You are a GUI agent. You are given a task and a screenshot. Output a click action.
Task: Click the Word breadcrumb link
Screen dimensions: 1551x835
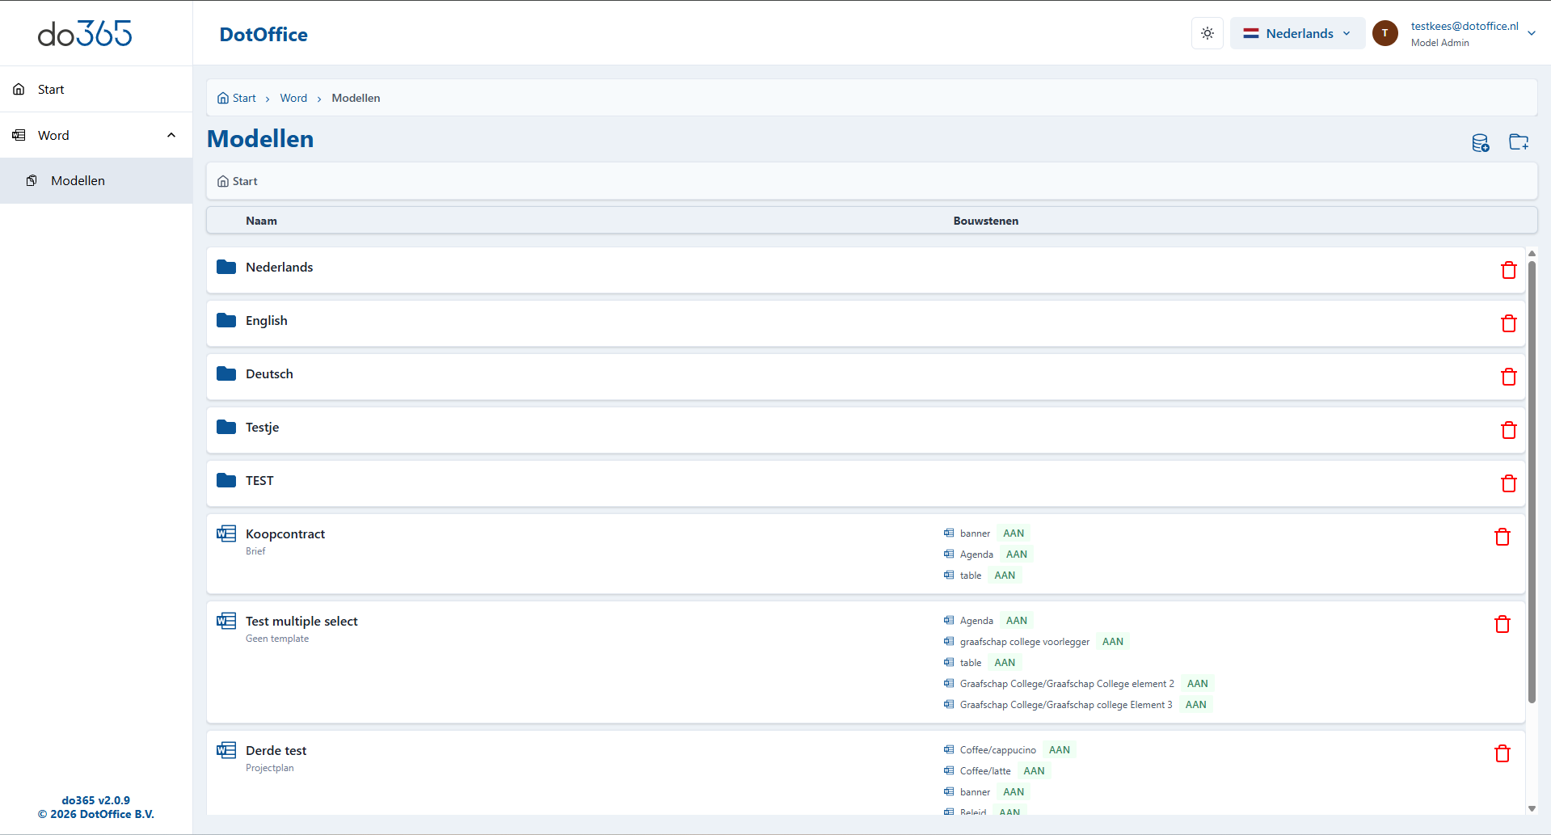click(x=293, y=98)
